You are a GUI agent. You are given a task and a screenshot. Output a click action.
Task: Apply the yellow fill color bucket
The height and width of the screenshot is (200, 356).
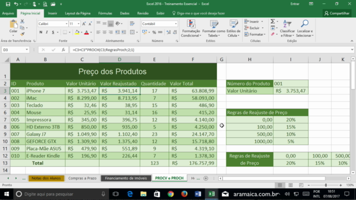pos(77,32)
